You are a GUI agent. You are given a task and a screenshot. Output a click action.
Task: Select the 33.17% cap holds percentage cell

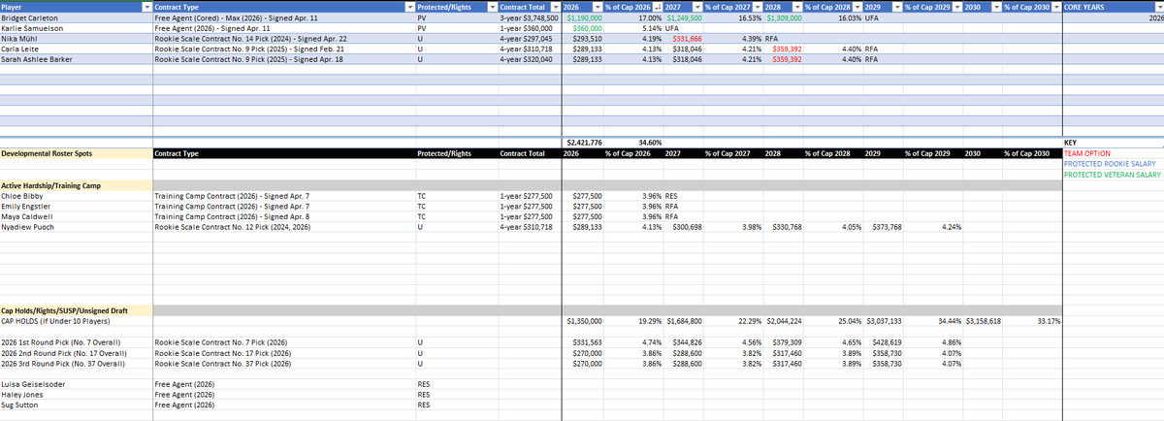[x=1033, y=321]
